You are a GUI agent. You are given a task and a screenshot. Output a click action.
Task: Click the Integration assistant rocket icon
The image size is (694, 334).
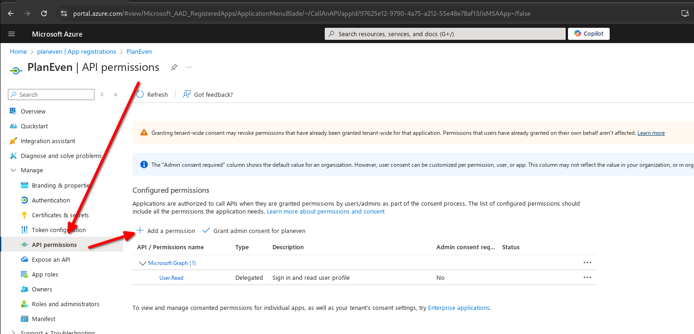pyautogui.click(x=13, y=141)
